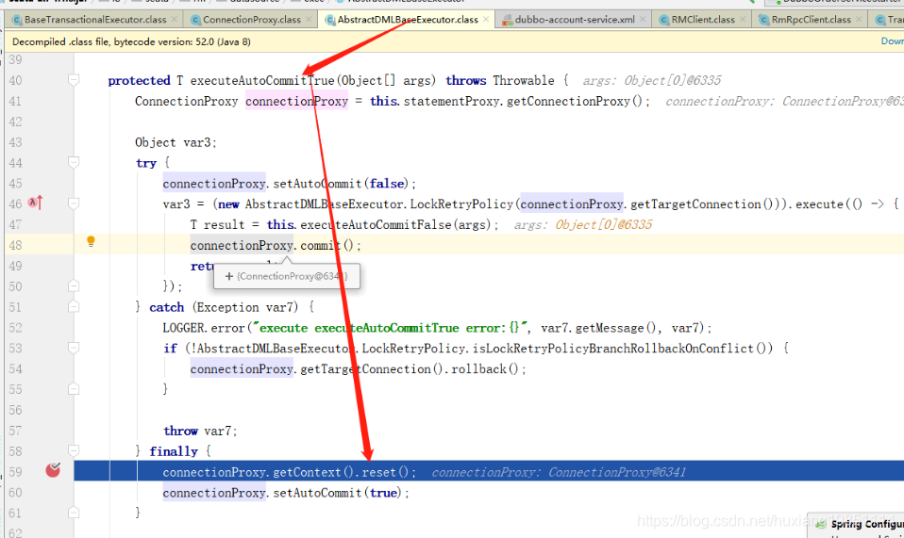Click XML file icon of dubbo-account-service.xml tab
The image size is (904, 538).
tap(507, 20)
